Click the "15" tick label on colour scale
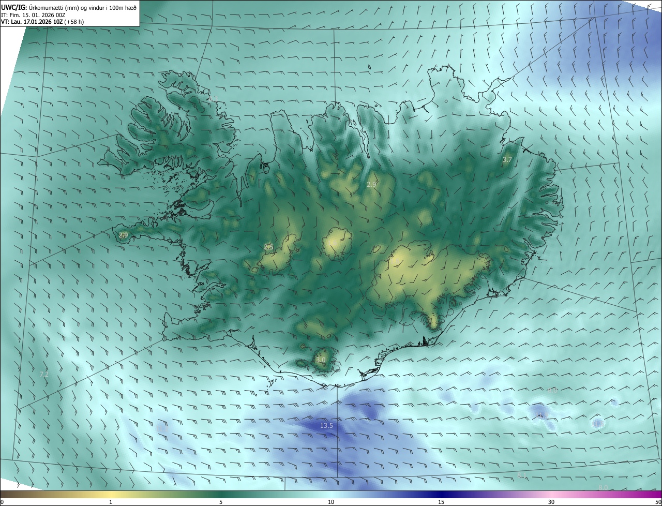Image resolution: width=662 pixels, height=506 pixels. (x=441, y=502)
